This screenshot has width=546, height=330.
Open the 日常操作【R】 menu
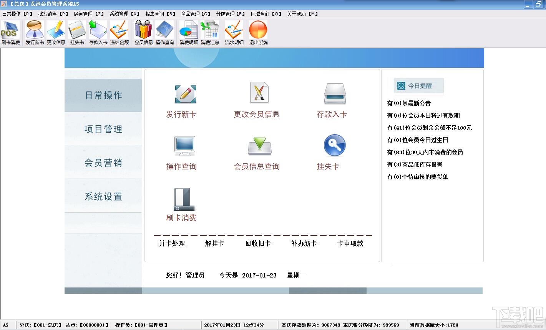click(x=17, y=14)
